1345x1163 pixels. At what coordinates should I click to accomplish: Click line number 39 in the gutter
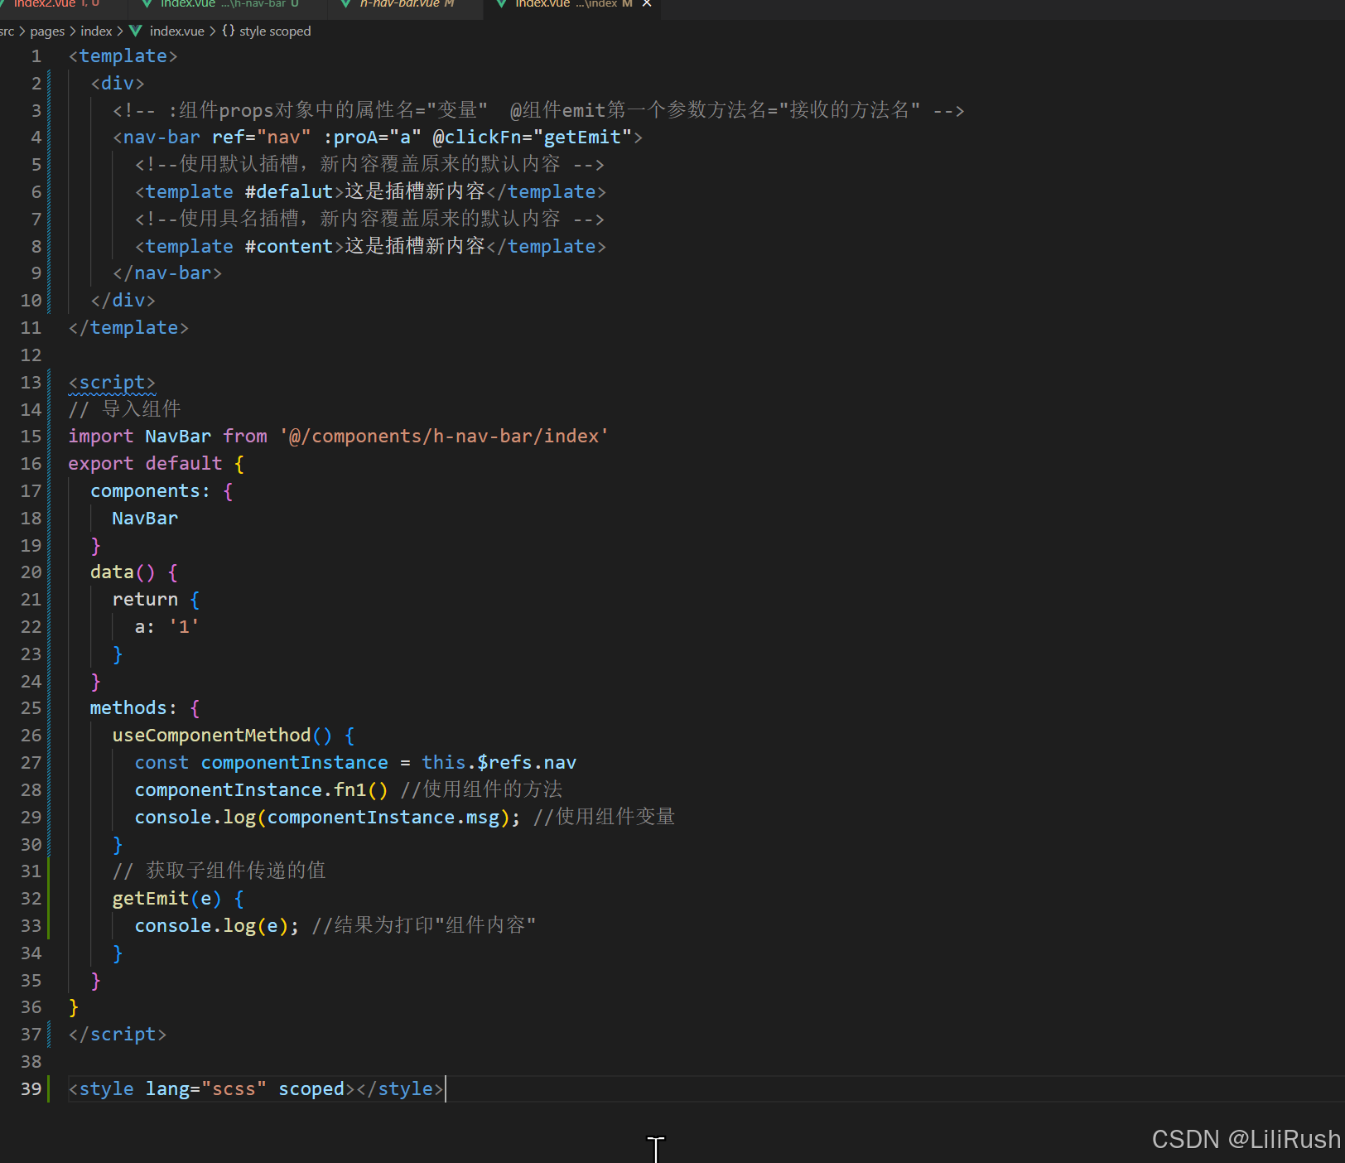[x=31, y=1088]
